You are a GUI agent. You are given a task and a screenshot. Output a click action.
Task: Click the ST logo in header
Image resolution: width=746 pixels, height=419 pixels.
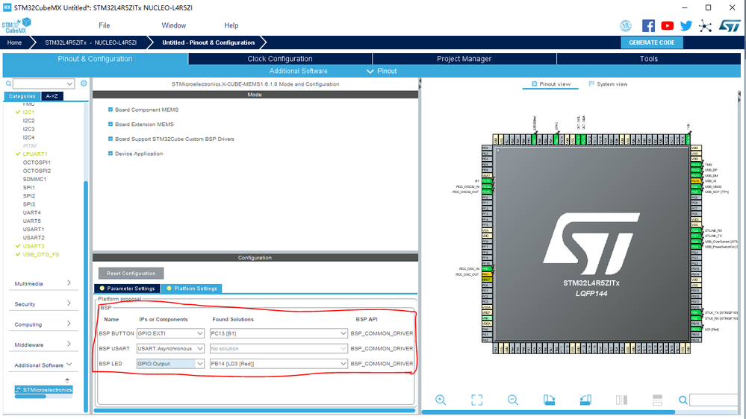(x=730, y=25)
